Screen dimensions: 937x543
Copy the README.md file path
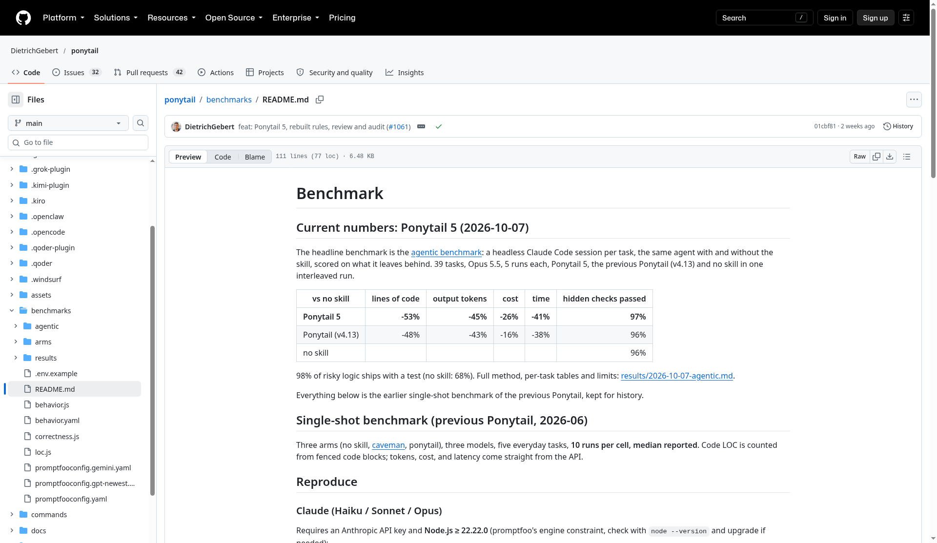click(x=320, y=100)
